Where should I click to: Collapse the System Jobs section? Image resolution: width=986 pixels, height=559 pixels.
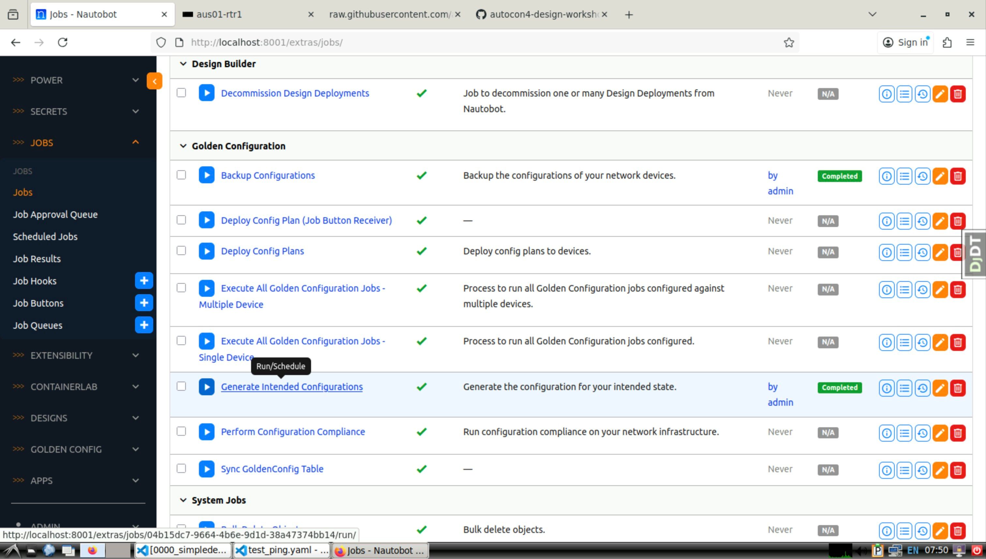click(x=183, y=500)
